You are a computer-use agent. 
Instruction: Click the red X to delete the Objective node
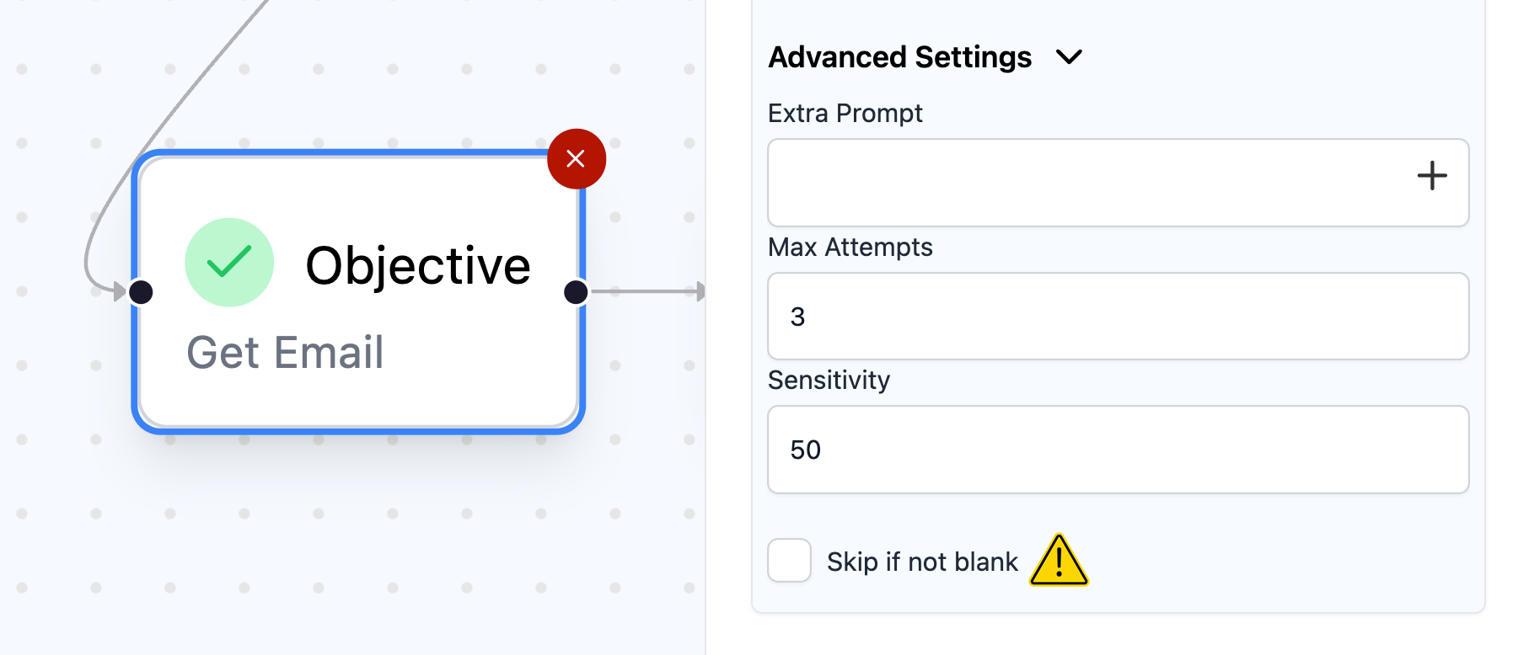[x=577, y=157]
